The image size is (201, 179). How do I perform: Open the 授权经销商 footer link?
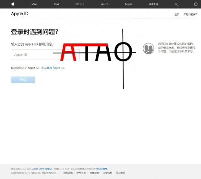(102, 169)
